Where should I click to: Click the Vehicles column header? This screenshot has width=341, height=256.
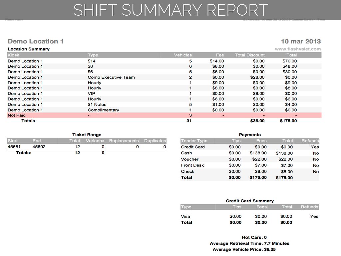(x=182, y=55)
